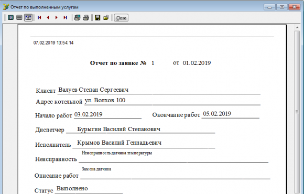304x194 pixels.
Task: Print the report using printer icon
Action: pyautogui.click(x=86, y=18)
